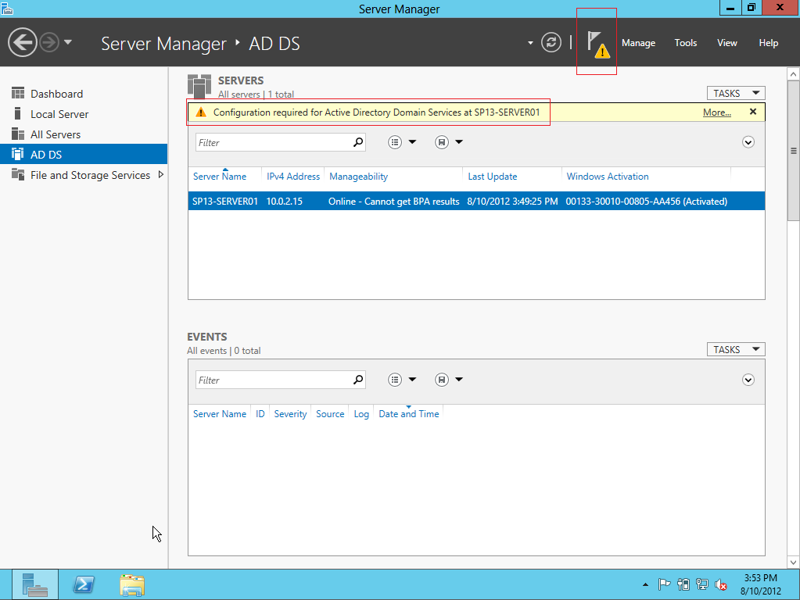Click the All Servers sidebar icon
Screen dimensions: 800x600
point(18,134)
